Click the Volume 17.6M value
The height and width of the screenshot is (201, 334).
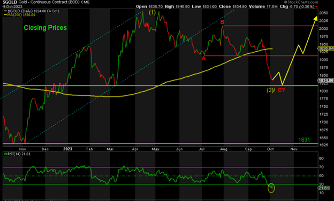coord(263,6)
